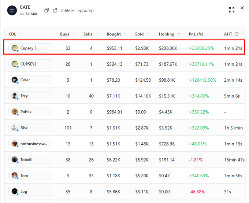Click PnL (%) header label
Image resolution: width=249 pixels, height=203 pixels.
tap(196, 34)
